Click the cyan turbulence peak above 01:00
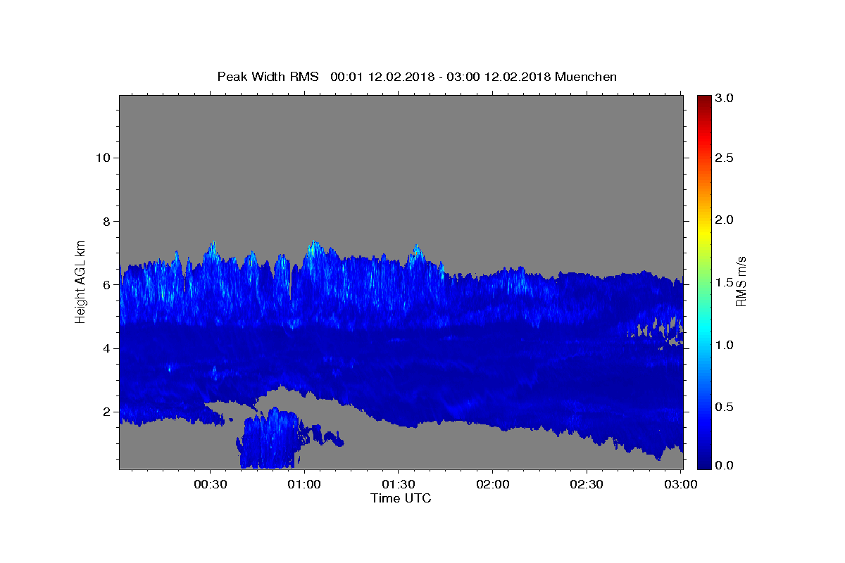 click(314, 249)
